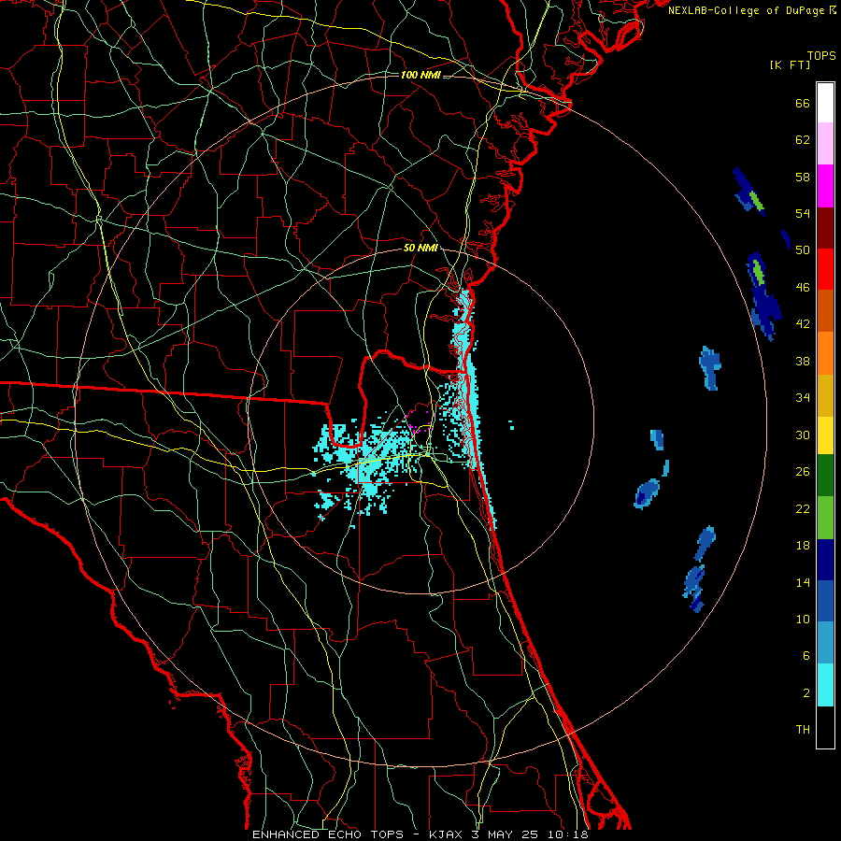Image resolution: width=841 pixels, height=841 pixels.
Task: Click the 26 legend value
Action: 803,472
